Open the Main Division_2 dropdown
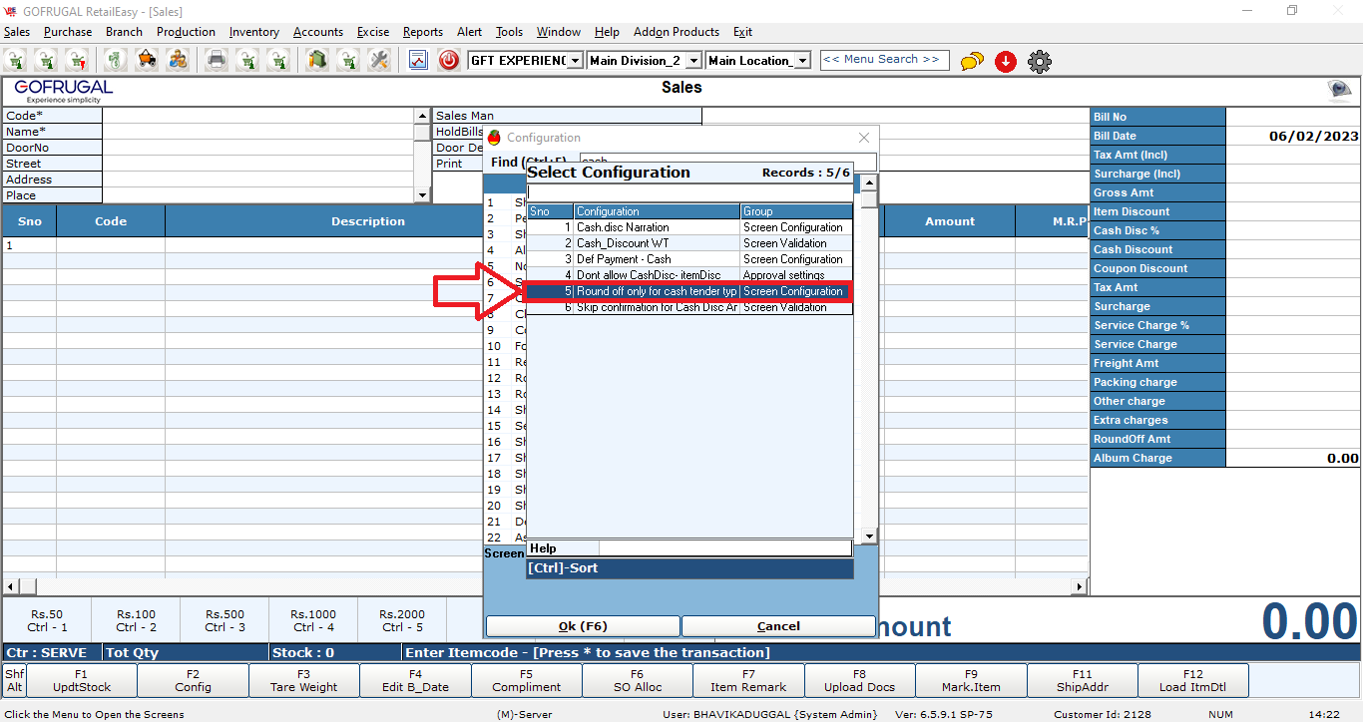 (x=694, y=61)
